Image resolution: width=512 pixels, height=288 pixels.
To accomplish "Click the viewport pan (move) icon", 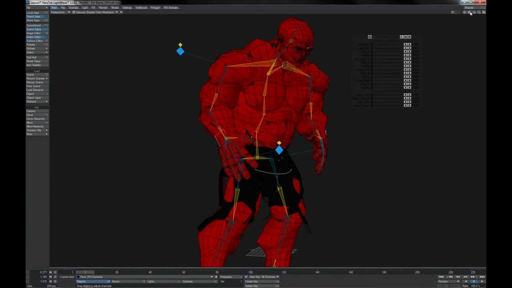I will [464, 12].
